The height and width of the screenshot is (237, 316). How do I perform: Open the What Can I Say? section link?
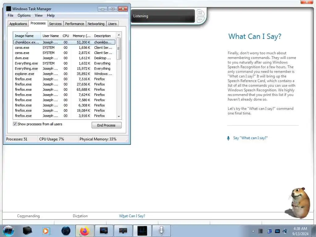point(132,216)
